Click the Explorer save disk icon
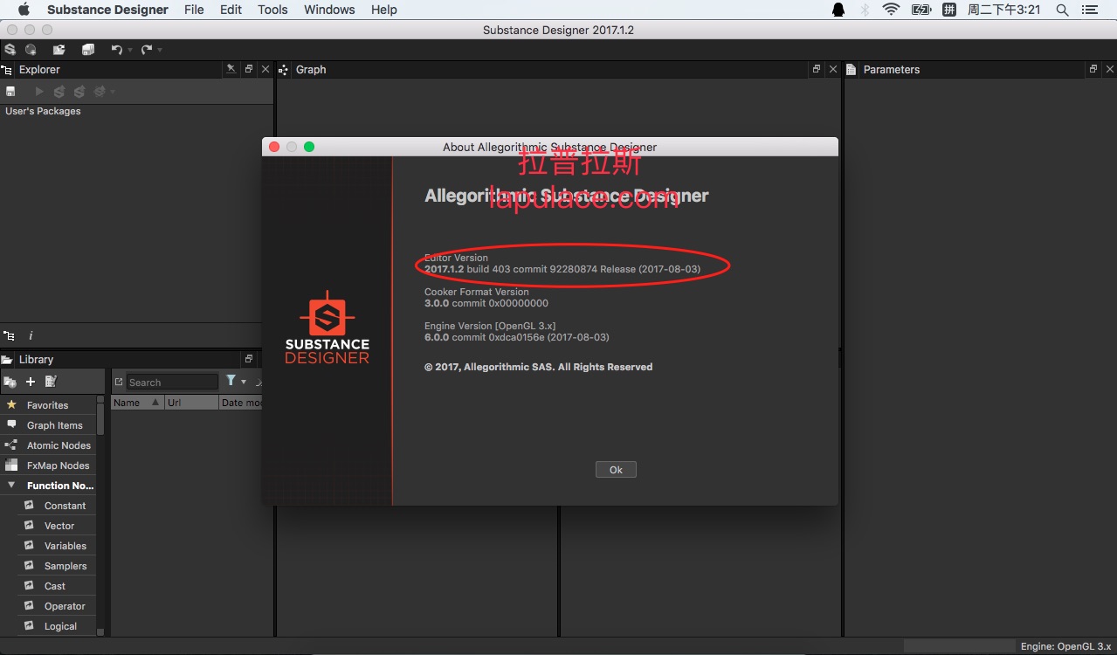 [10, 92]
